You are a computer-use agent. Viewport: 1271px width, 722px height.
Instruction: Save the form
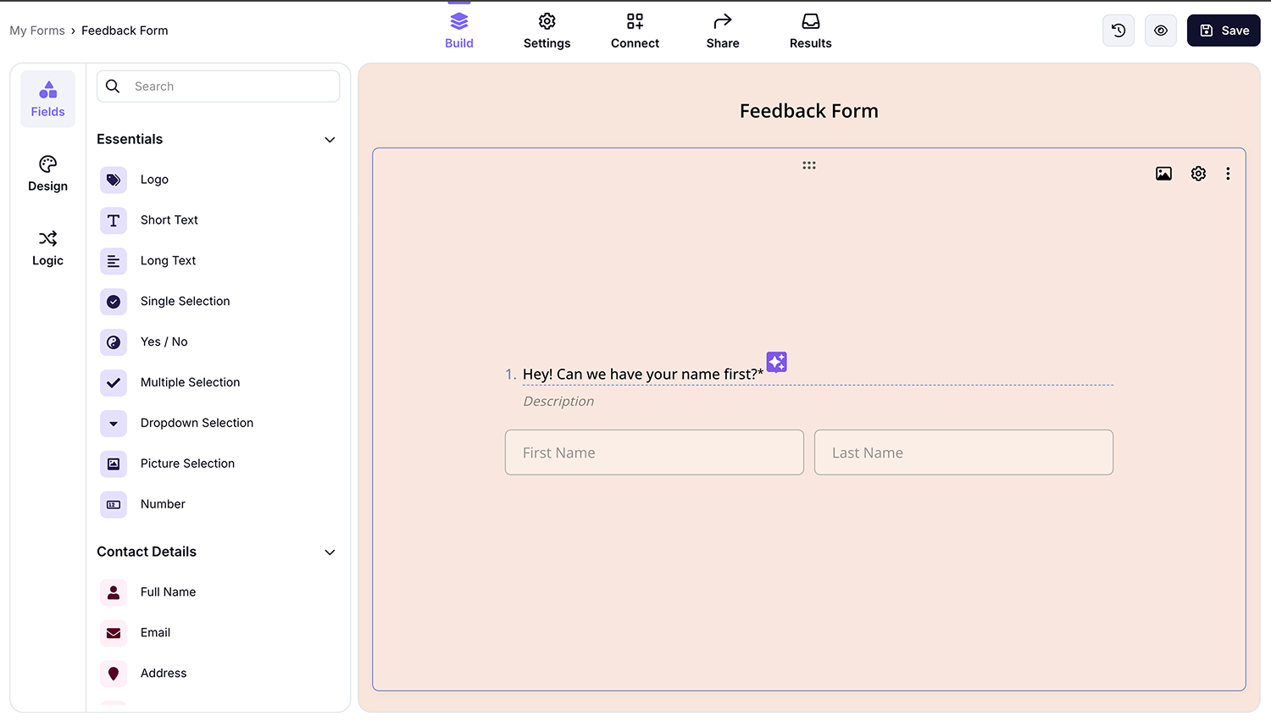(1223, 30)
